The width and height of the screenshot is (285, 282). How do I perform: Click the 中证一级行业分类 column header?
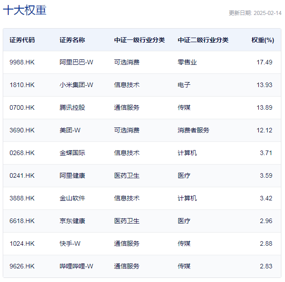tap(139, 40)
